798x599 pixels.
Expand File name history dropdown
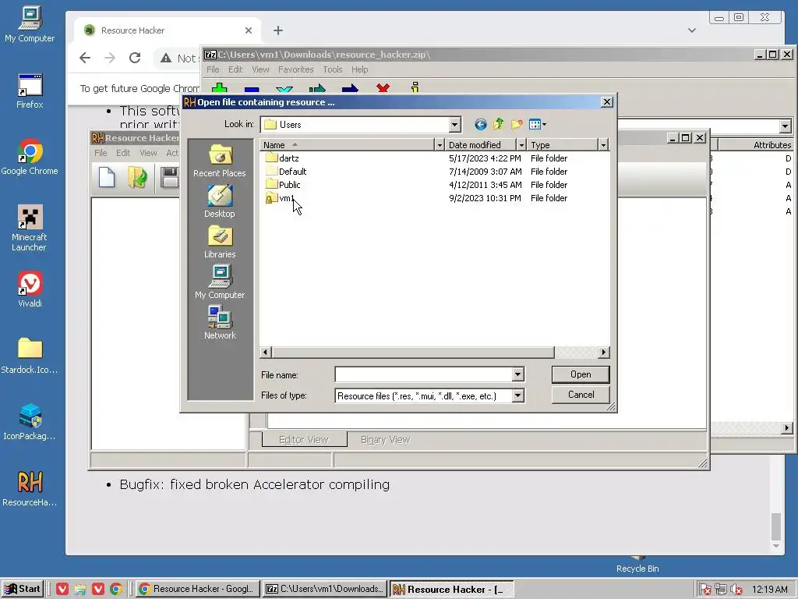pos(517,374)
